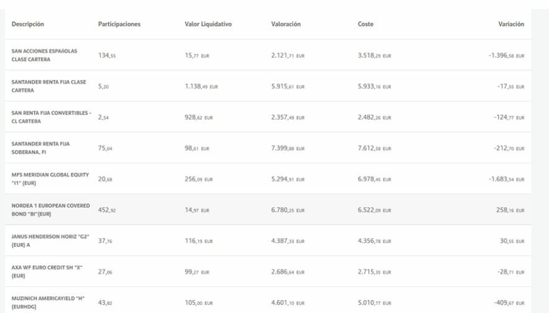Click the -1.683,54 EUR variation value

pyautogui.click(x=503, y=179)
